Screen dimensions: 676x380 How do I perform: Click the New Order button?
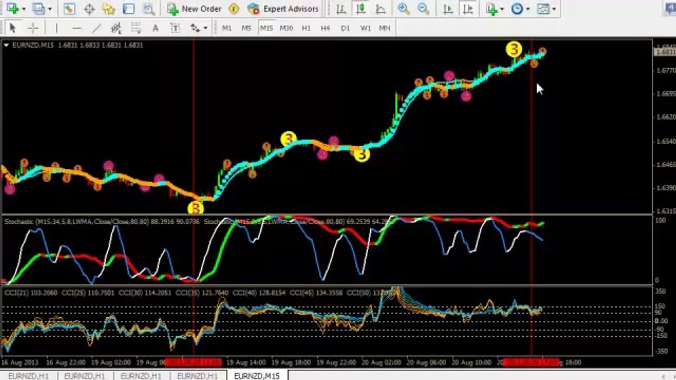pos(195,8)
